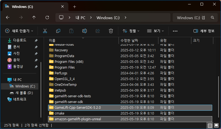The image size is (221, 129).
Task: Click Windows (C:) breadcrumb segment
Action: tap(108, 18)
